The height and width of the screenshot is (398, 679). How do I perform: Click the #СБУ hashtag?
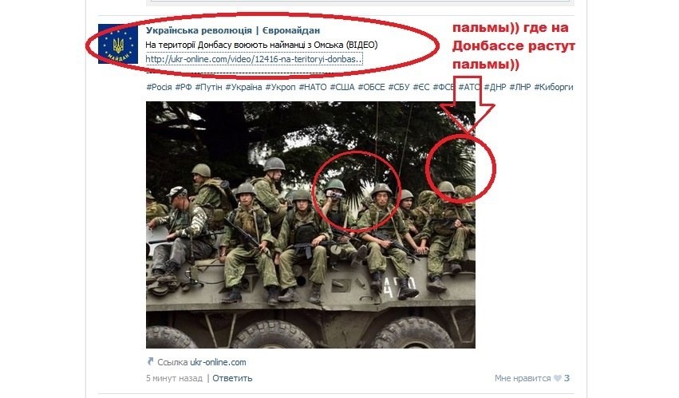click(x=399, y=87)
